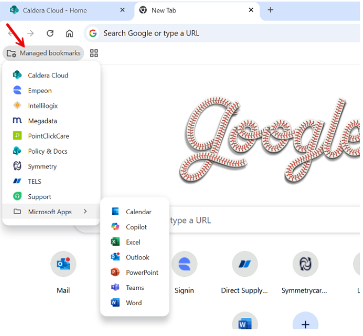Open the Caldera Cloud bookmark
Viewport: 363px width, 336px height.
51,76
